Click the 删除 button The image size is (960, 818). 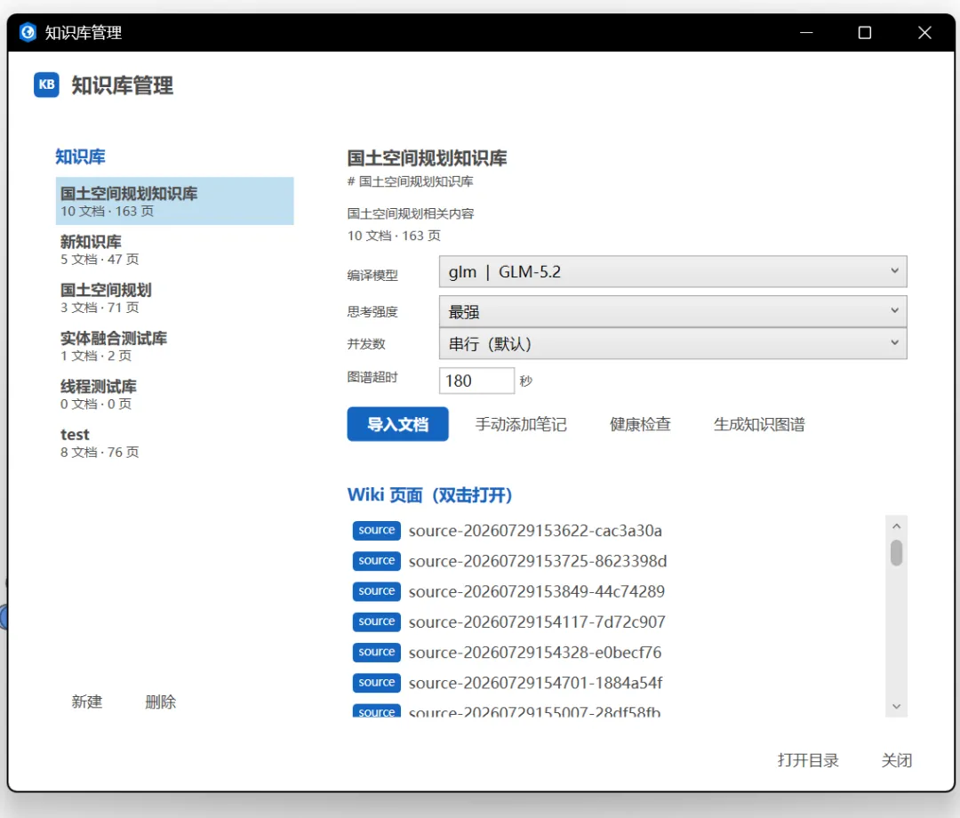[160, 701]
